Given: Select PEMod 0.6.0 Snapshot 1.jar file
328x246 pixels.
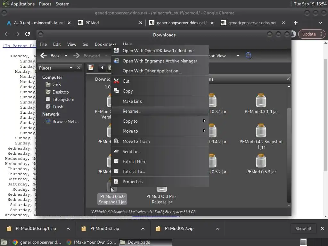Looking at the screenshot, I should click(112, 199).
